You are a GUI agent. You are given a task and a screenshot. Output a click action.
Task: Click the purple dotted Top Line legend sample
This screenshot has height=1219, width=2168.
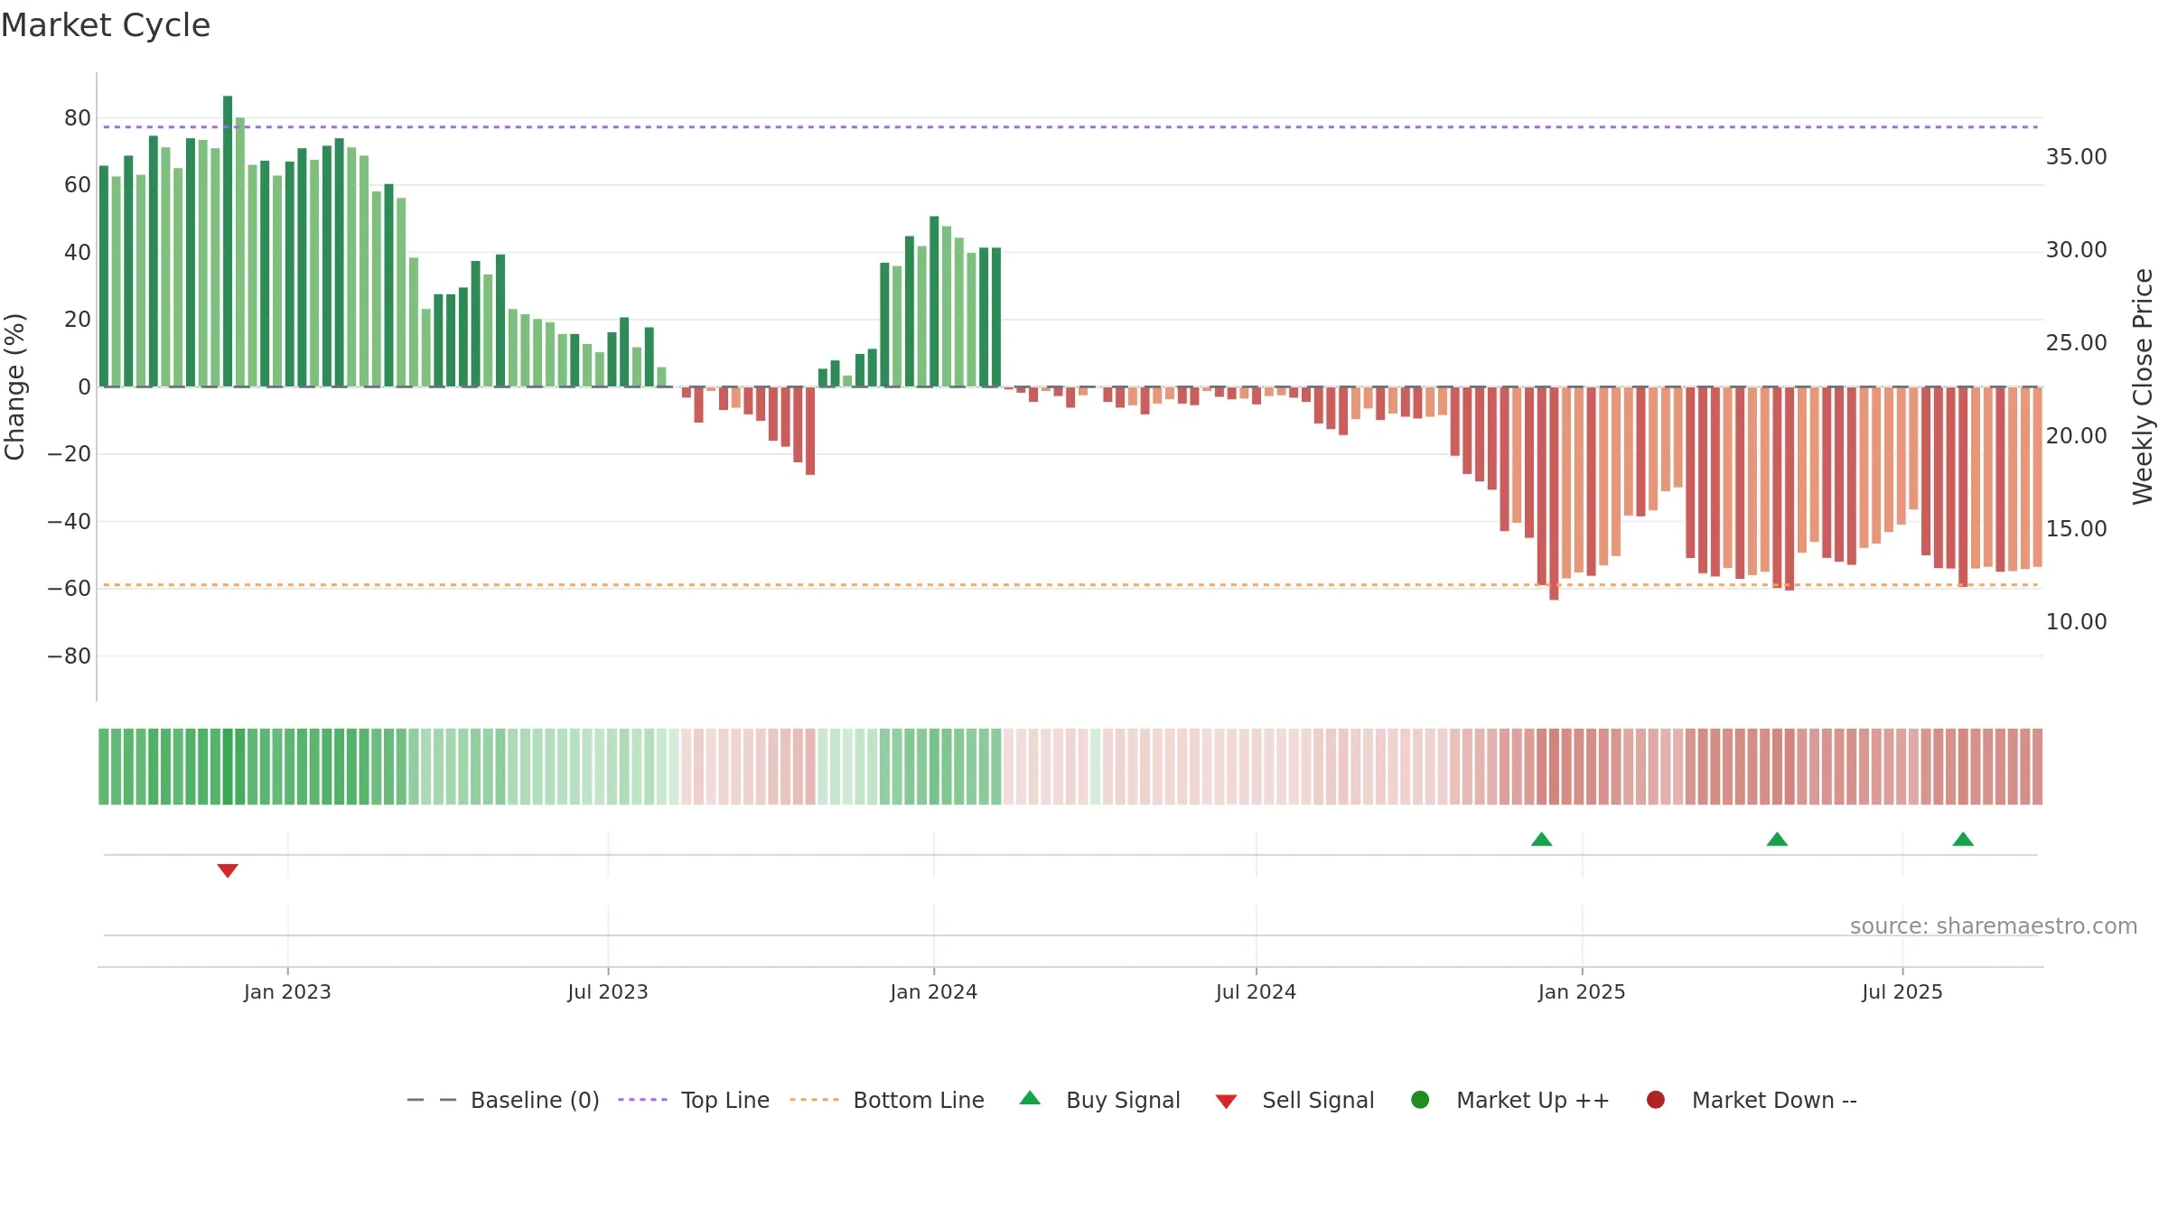click(642, 1100)
